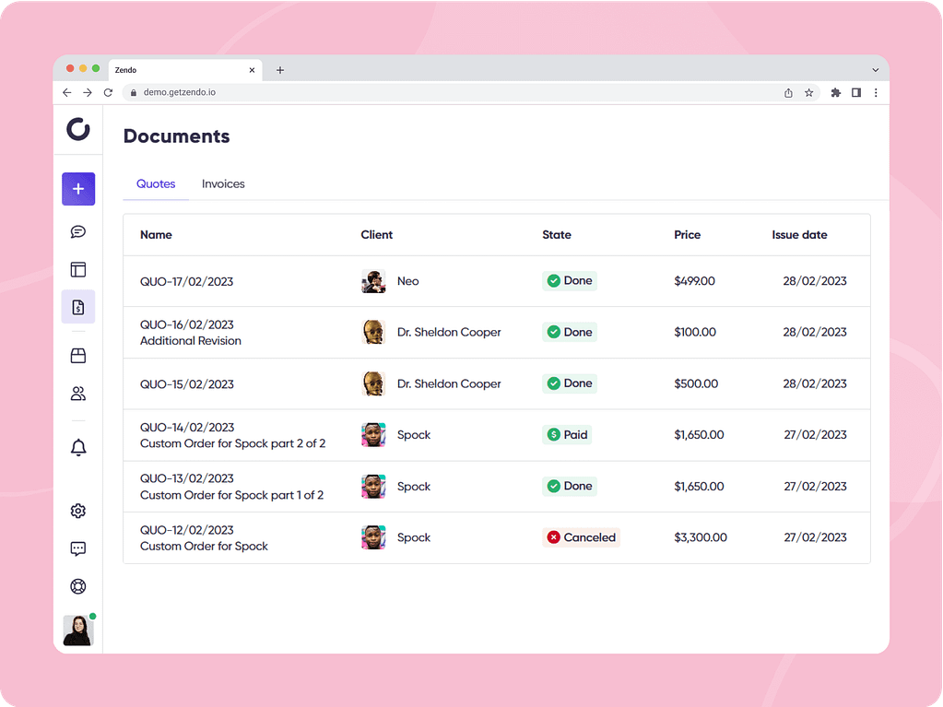Click the Done badge in QUO-13 row

[x=570, y=486]
